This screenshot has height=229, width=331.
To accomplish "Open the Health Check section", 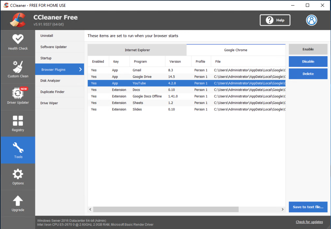I will pyautogui.click(x=18, y=43).
